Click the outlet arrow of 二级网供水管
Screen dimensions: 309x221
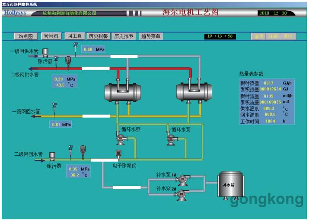point(33,69)
